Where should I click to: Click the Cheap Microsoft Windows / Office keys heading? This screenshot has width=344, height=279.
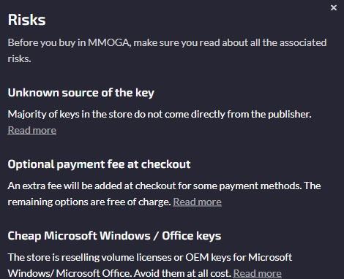(x=114, y=236)
